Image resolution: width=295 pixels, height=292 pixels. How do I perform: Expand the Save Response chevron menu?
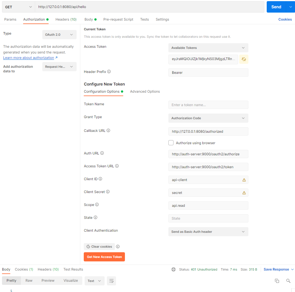(x=292, y=269)
